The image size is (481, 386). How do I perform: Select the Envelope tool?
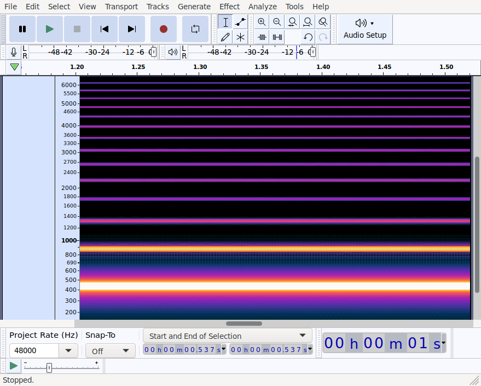[x=241, y=22]
